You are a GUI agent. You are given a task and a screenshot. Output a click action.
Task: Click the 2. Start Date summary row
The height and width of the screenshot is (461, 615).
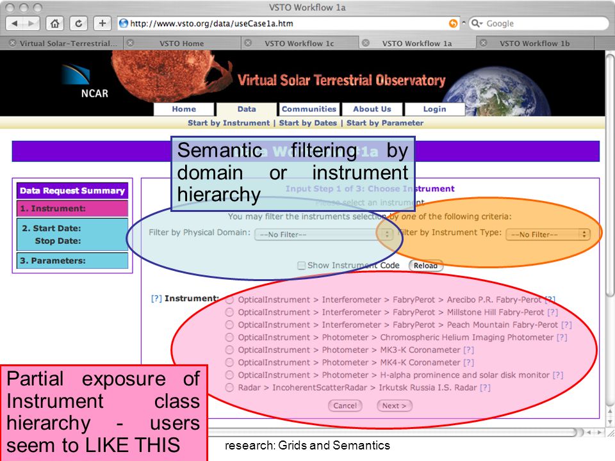point(72,234)
